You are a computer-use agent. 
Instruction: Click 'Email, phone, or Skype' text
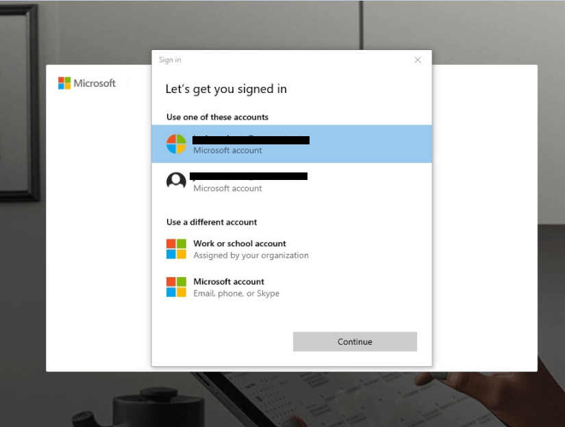[x=236, y=294]
